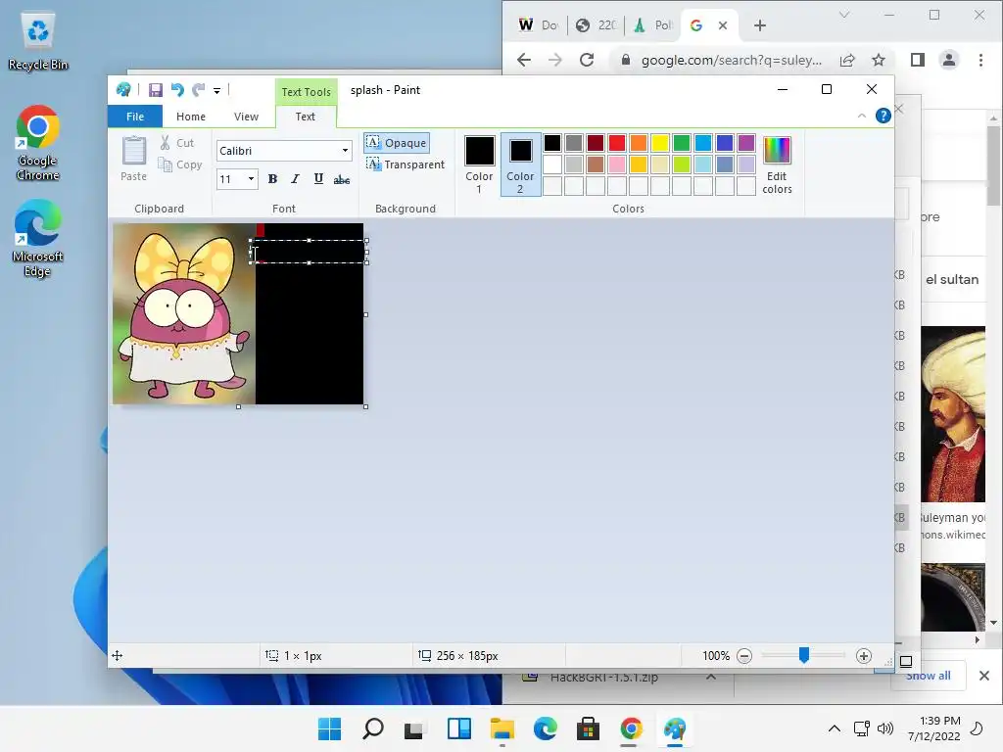Viewport: 1003px width, 752px height.
Task: Open Microsoft Store from the taskbar
Action: (x=588, y=728)
